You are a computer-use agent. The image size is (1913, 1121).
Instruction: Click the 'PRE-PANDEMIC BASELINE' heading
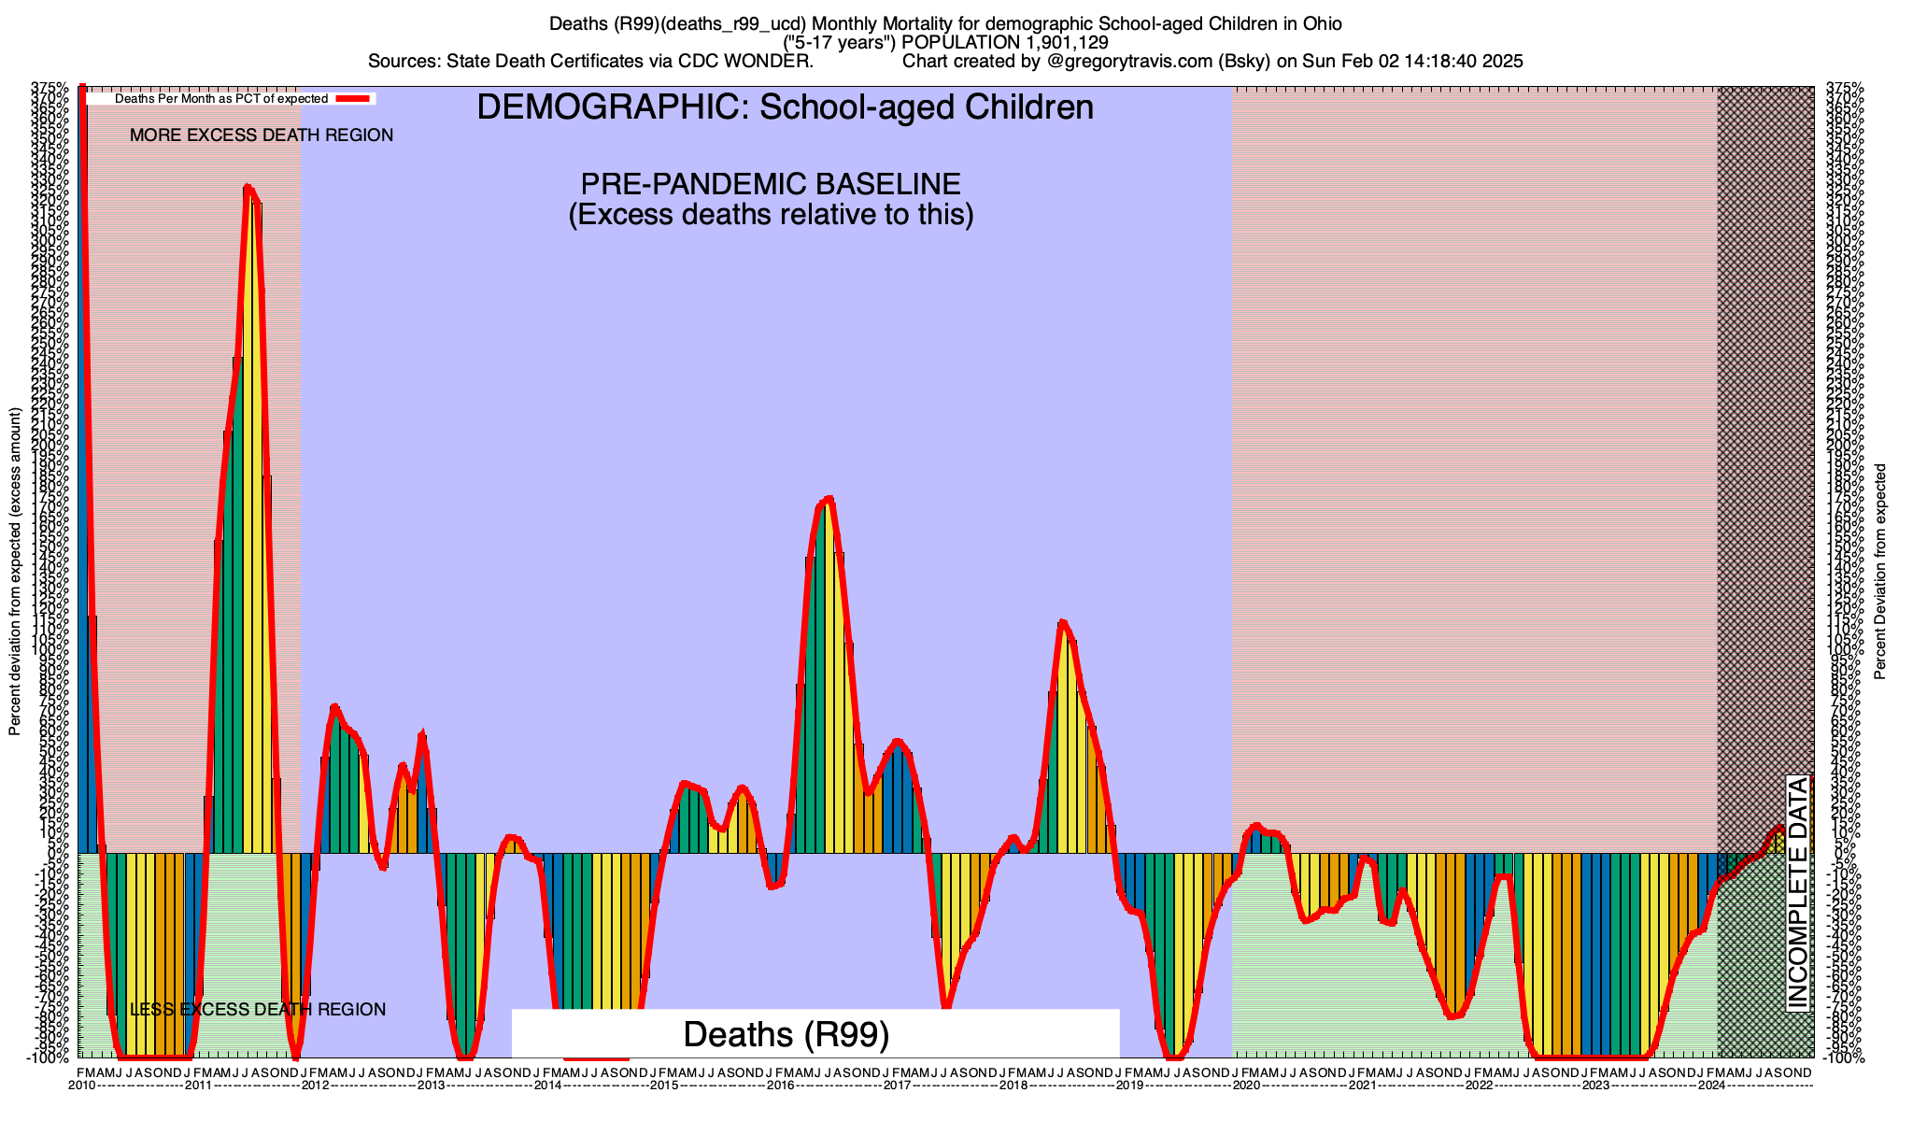[771, 184]
